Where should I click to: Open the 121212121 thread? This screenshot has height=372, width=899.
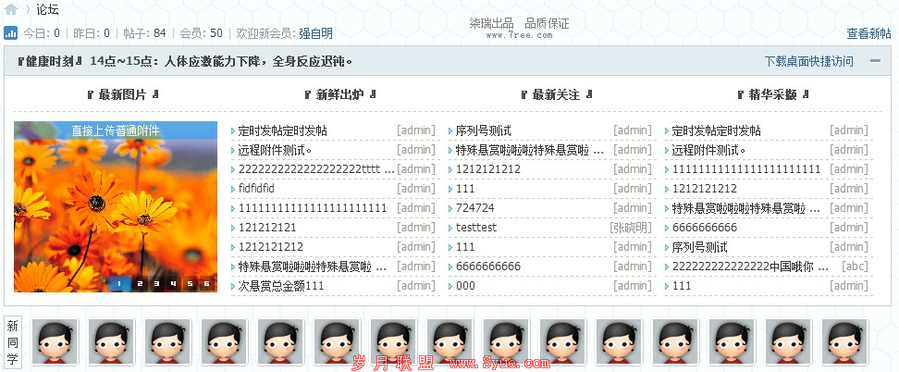[x=267, y=228]
